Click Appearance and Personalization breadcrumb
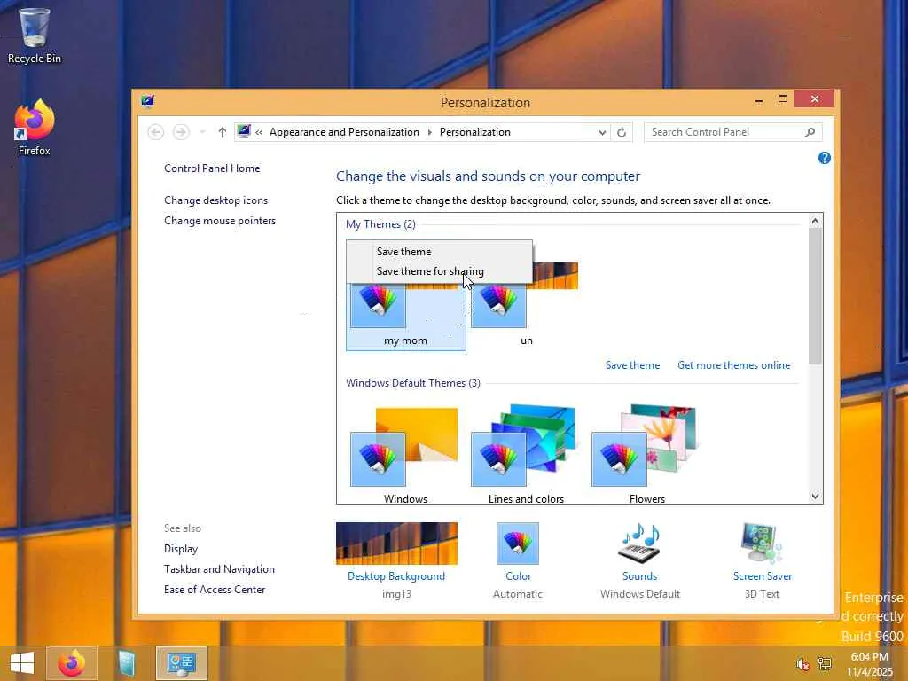Viewport: 908px width, 681px height. pyautogui.click(x=345, y=132)
